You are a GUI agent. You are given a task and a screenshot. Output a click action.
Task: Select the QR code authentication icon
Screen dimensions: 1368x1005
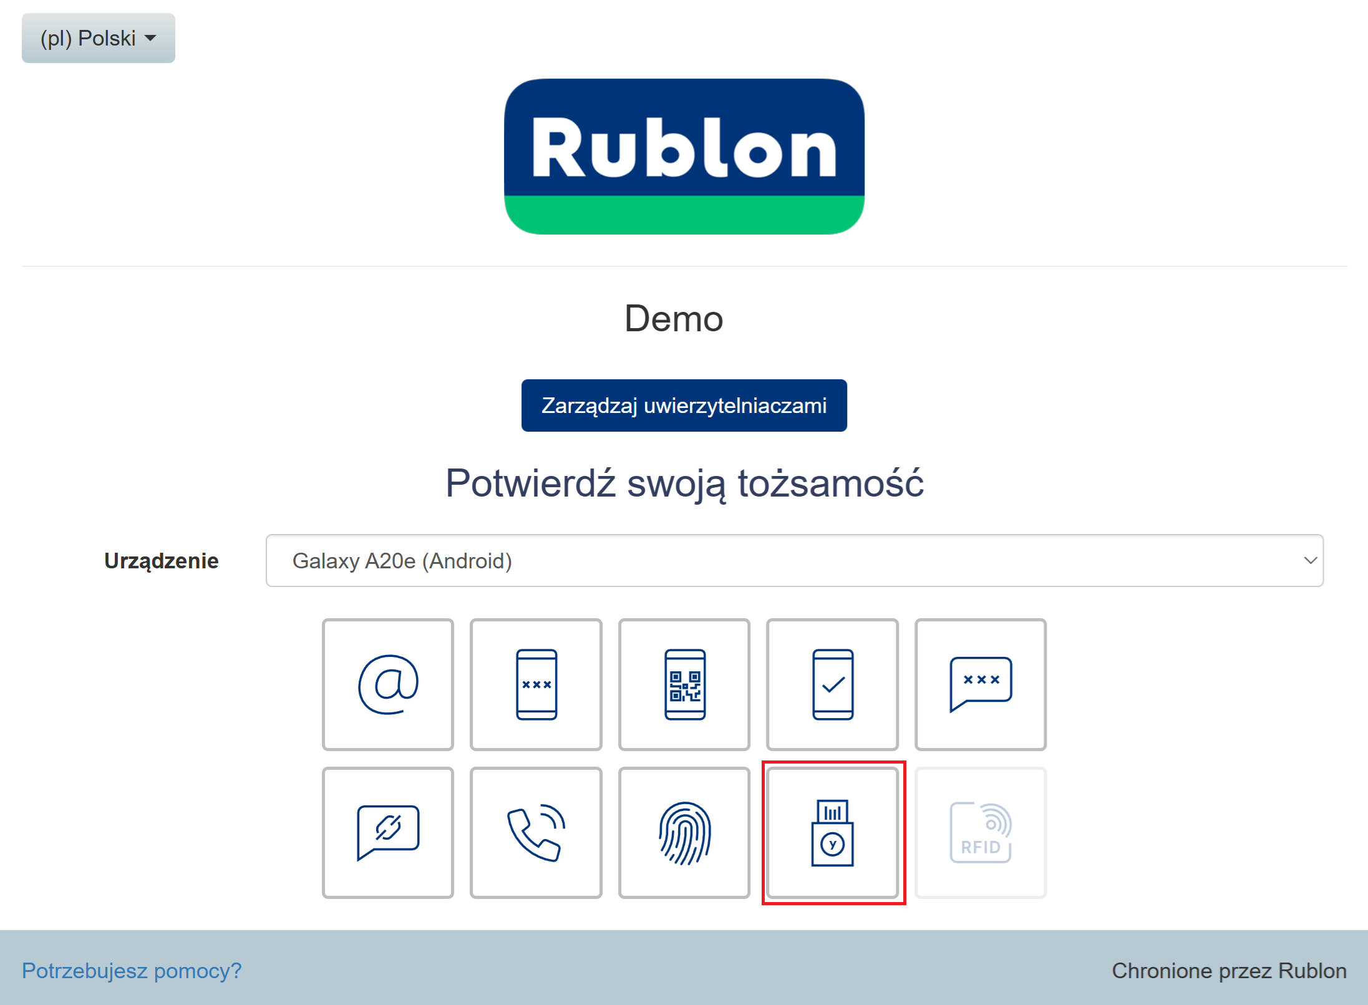pos(684,684)
